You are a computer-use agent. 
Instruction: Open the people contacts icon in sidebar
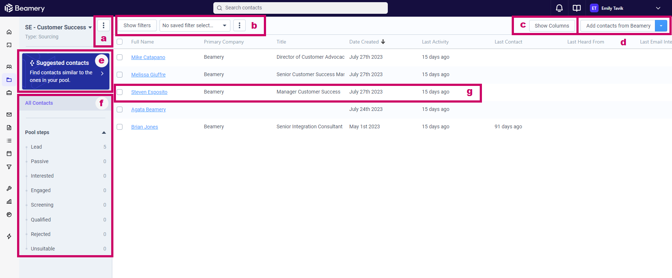pyautogui.click(x=9, y=67)
